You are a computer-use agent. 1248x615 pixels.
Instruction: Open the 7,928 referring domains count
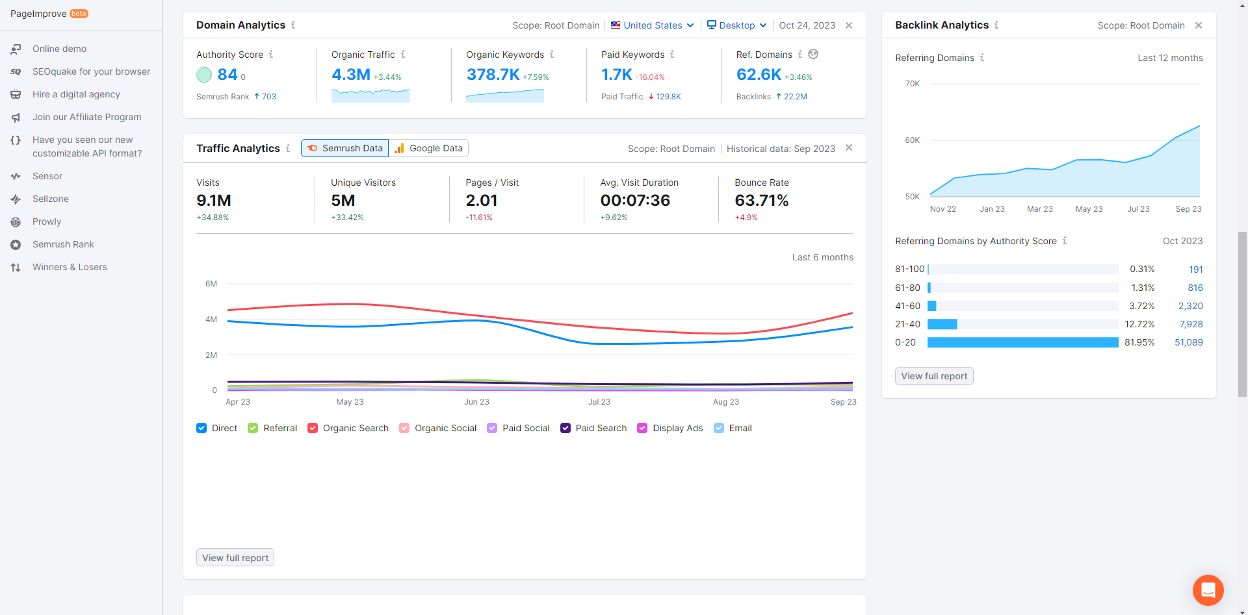pos(1191,324)
